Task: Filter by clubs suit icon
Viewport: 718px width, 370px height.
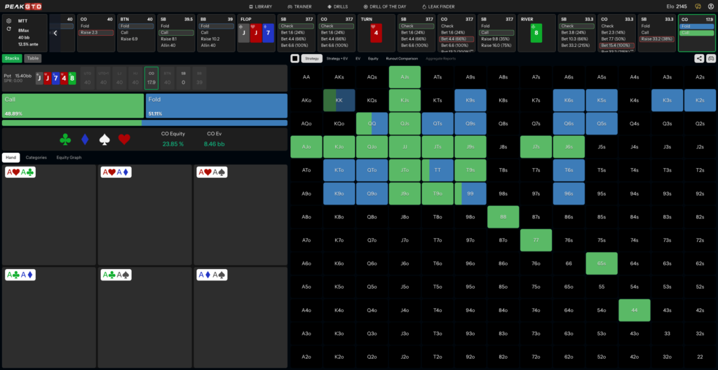Action: (65, 139)
